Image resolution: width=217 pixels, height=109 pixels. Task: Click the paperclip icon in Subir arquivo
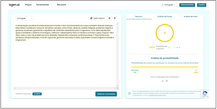(x=91, y=18)
